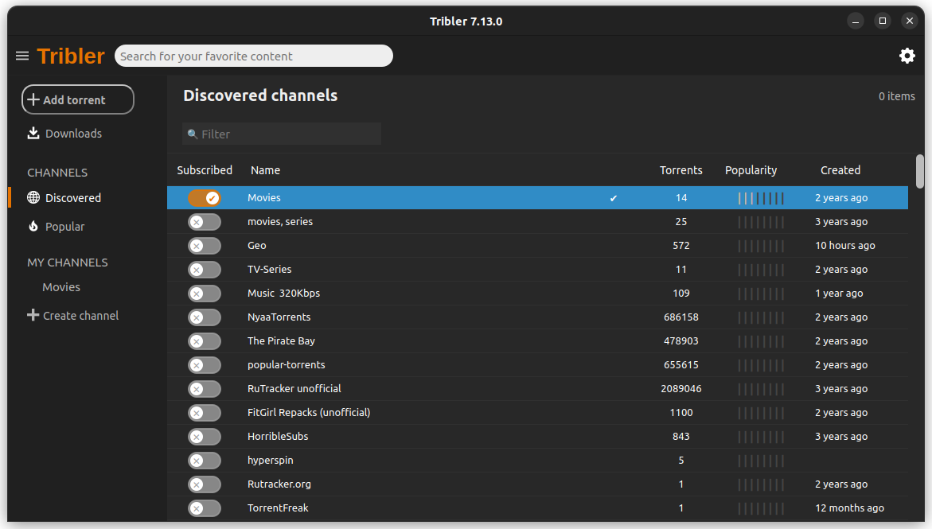Click the '686158' torrent count
The image size is (932, 529).
681,317
